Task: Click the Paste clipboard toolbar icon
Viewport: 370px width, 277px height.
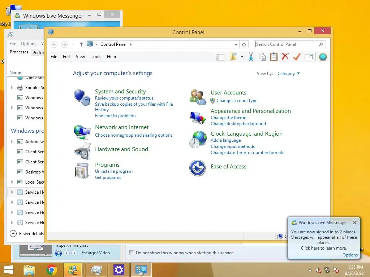Action: (x=274, y=57)
